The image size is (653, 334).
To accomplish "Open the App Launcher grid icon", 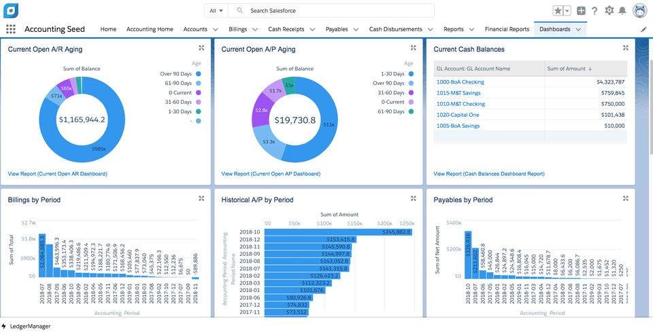I will pyautogui.click(x=11, y=29).
